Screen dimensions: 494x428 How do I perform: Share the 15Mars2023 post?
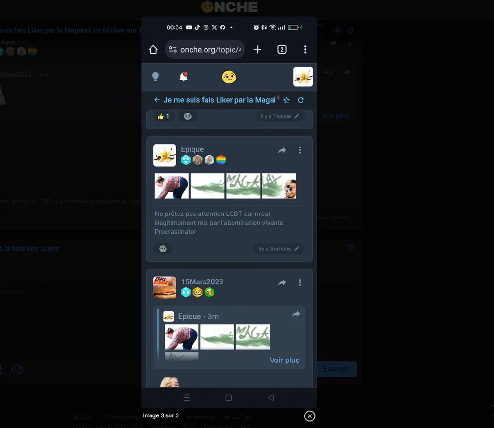click(x=282, y=282)
